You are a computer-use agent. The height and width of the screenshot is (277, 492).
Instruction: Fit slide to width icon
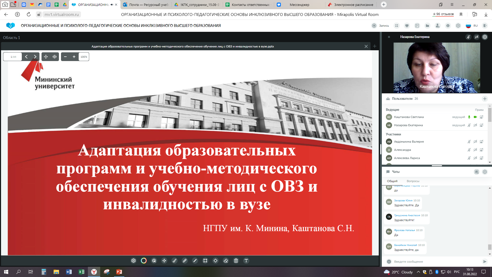point(55,57)
